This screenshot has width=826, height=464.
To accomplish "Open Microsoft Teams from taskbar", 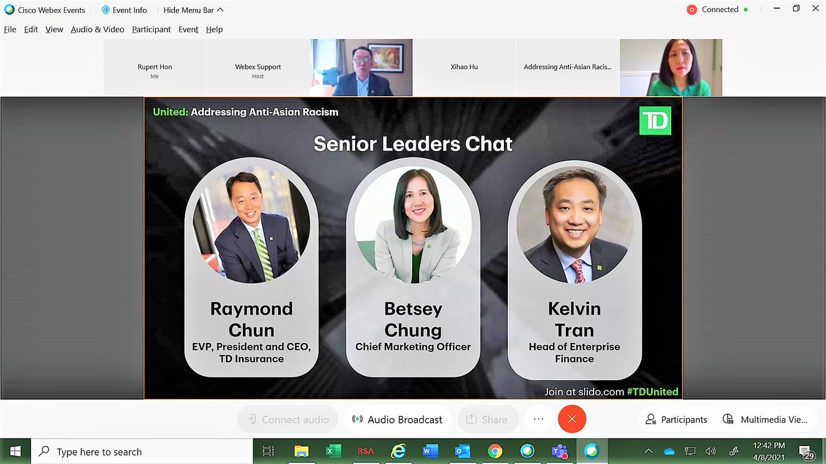I will point(560,452).
